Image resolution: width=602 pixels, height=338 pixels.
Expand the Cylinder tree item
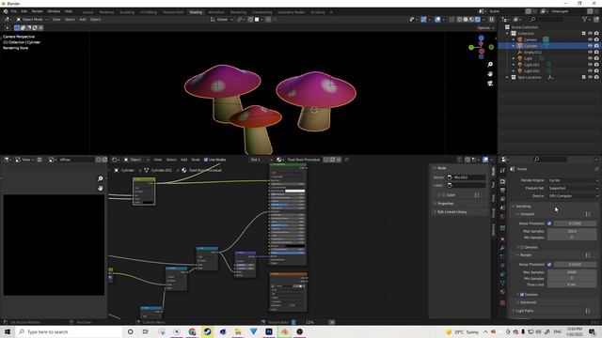click(514, 46)
